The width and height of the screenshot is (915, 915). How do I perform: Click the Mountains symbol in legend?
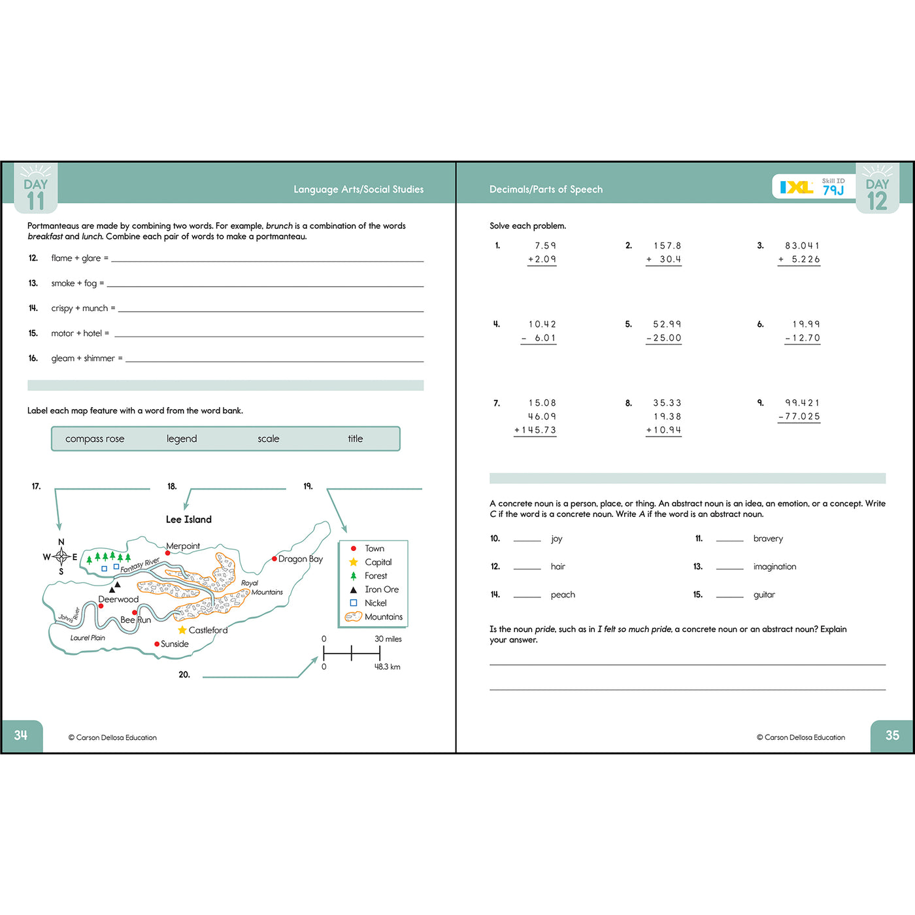click(x=354, y=616)
